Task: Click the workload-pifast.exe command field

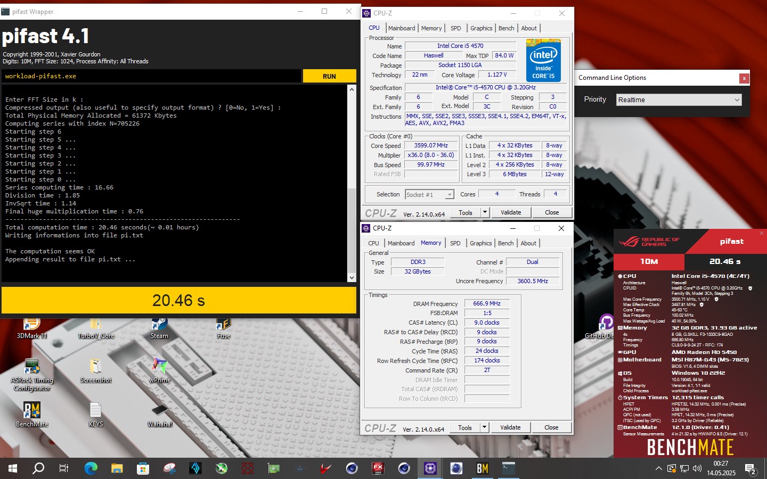Action: pyautogui.click(x=151, y=76)
